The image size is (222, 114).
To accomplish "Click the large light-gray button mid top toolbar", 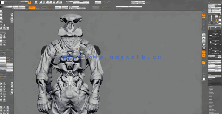I will [x=98, y=2].
